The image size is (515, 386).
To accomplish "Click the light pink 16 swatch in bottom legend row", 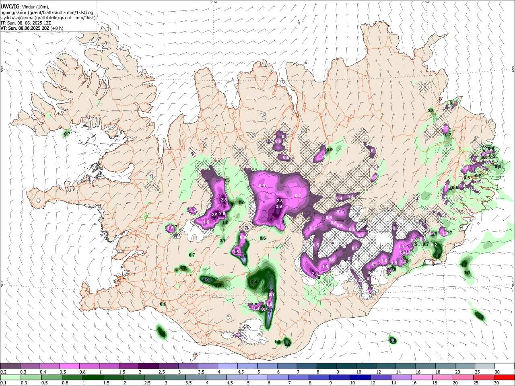I will (422, 378).
